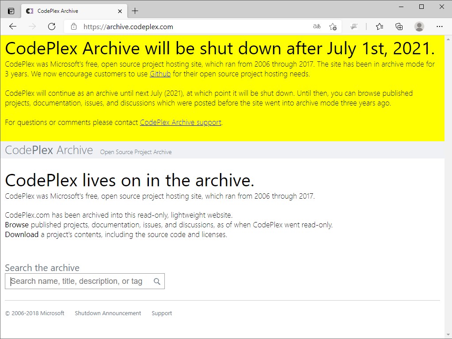The image size is (452, 339).
Task: View the Shutdown Announcement
Action: 108,313
